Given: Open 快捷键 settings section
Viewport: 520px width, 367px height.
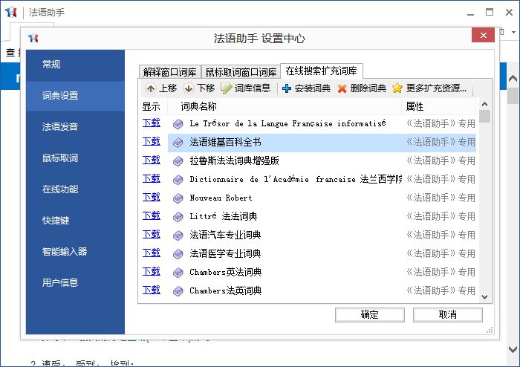Looking at the screenshot, I should [x=75, y=220].
